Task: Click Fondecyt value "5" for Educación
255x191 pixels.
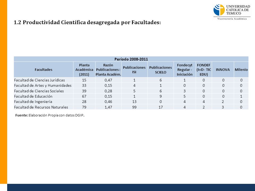Action: pyautogui.click(x=185, y=96)
